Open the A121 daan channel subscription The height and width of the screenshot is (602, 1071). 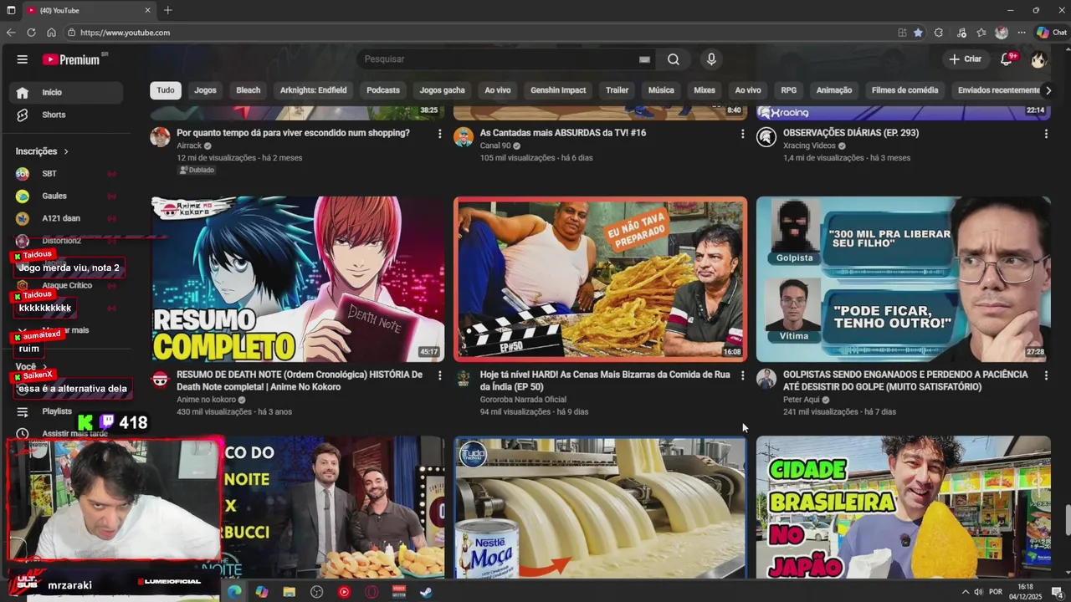click(67, 218)
